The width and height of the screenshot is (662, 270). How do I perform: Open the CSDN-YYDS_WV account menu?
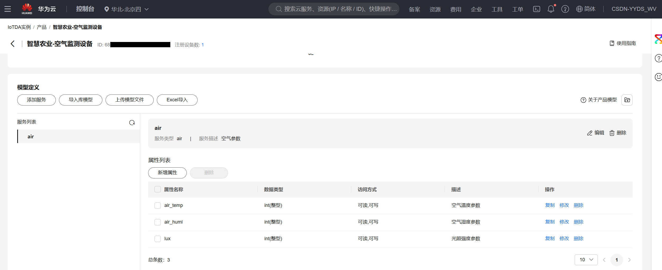pyautogui.click(x=634, y=9)
